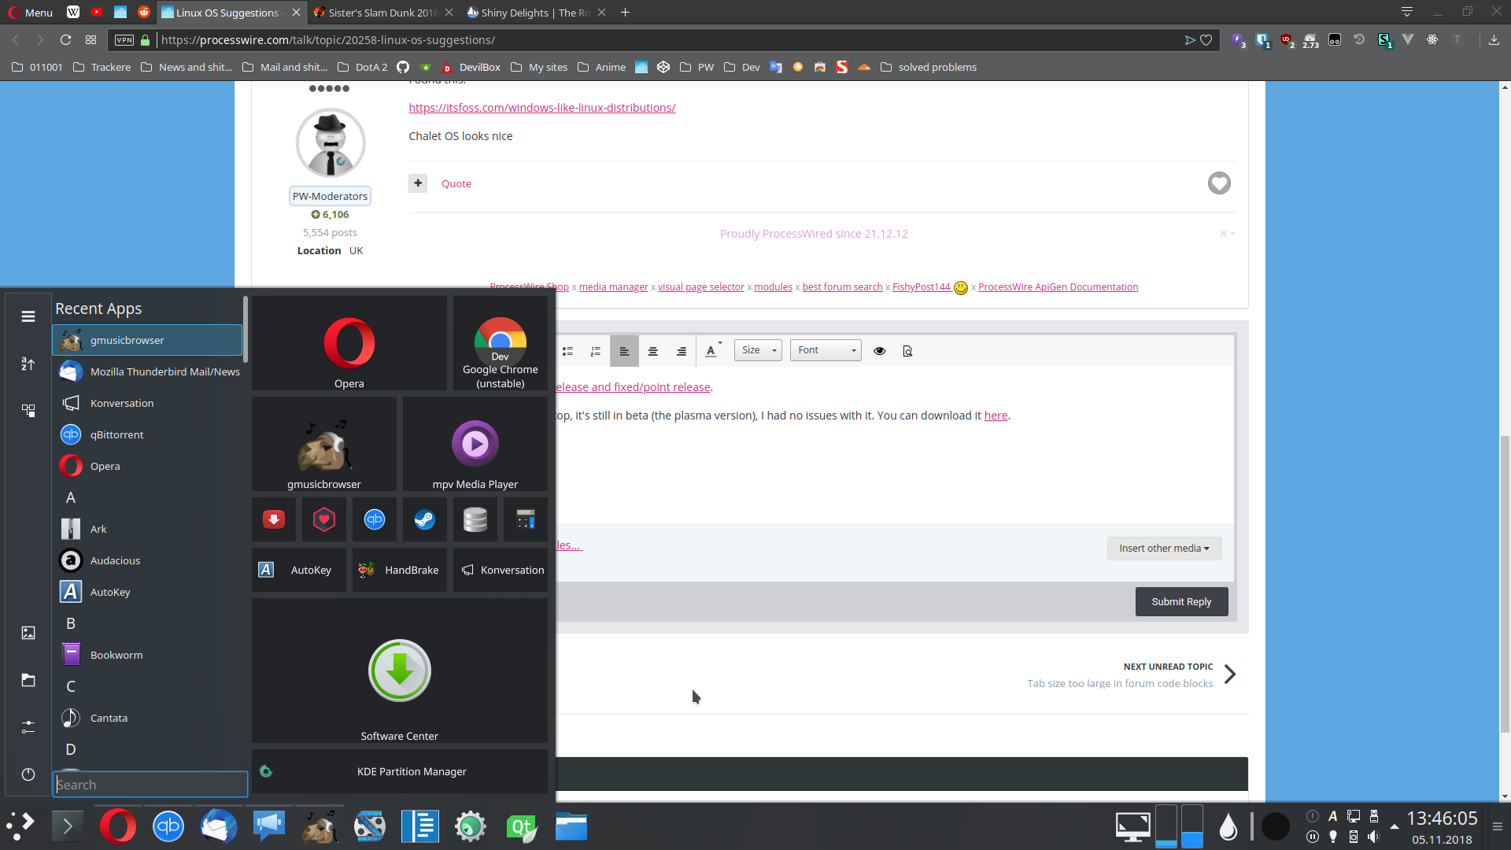Expand Insert other media menu
Viewport: 1511px width, 850px height.
(x=1164, y=549)
